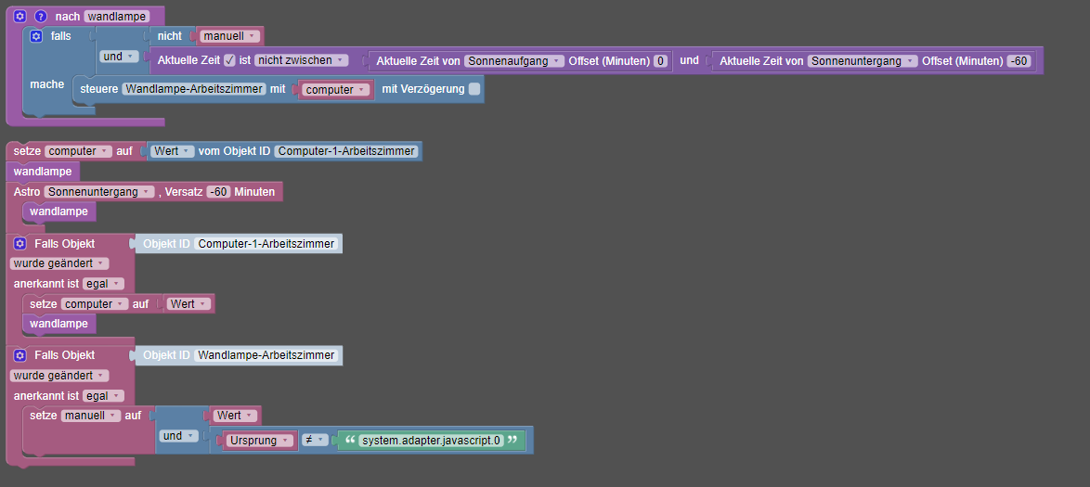Open the 'Wert' dropdown before 'vom Objekt ID'

pyautogui.click(x=171, y=151)
